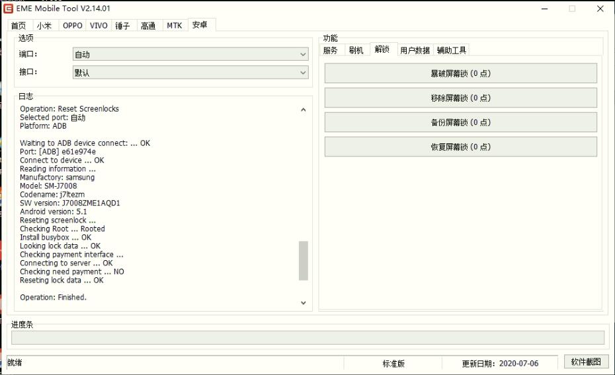Select the 辅助工具 auxiliary tools tab
The height and width of the screenshot is (375, 615).
pos(452,50)
